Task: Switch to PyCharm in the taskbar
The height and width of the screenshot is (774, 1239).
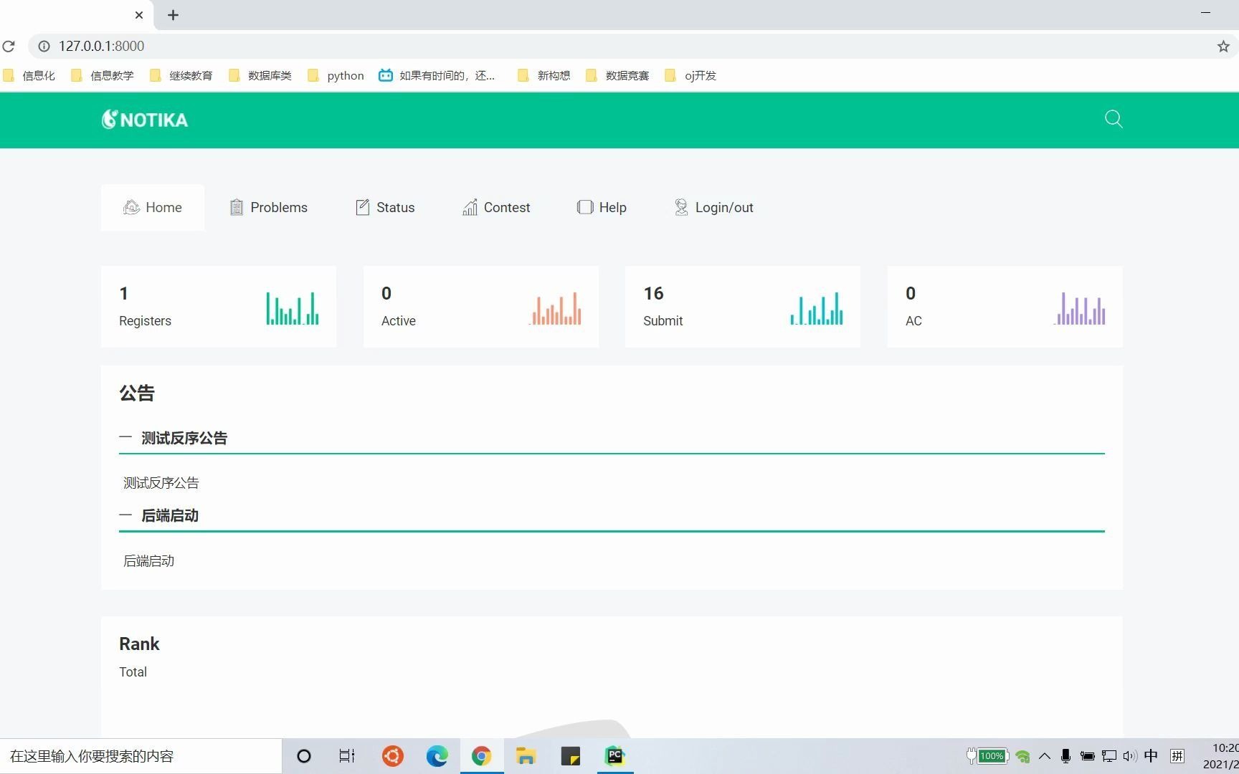Action: 615,756
